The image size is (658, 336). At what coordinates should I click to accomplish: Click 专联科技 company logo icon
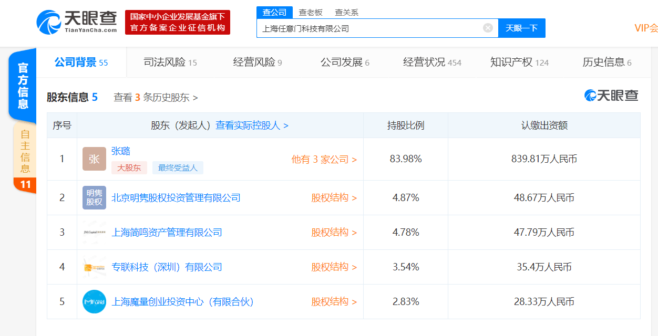pyautogui.click(x=94, y=267)
